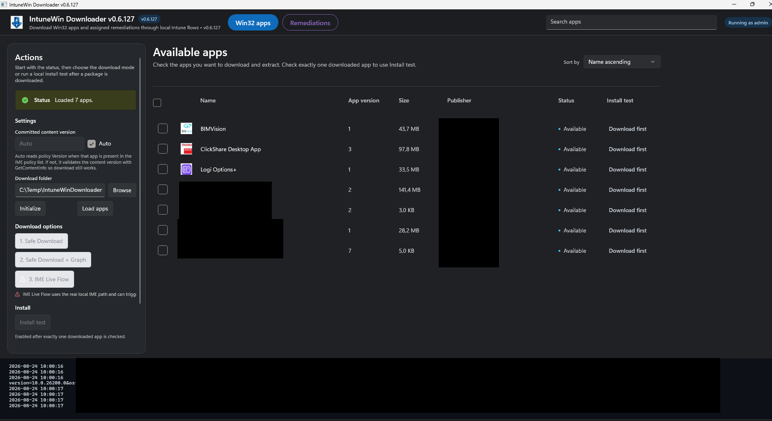Restore the window using the title bar button
This screenshot has height=421, width=772.
(752, 4)
